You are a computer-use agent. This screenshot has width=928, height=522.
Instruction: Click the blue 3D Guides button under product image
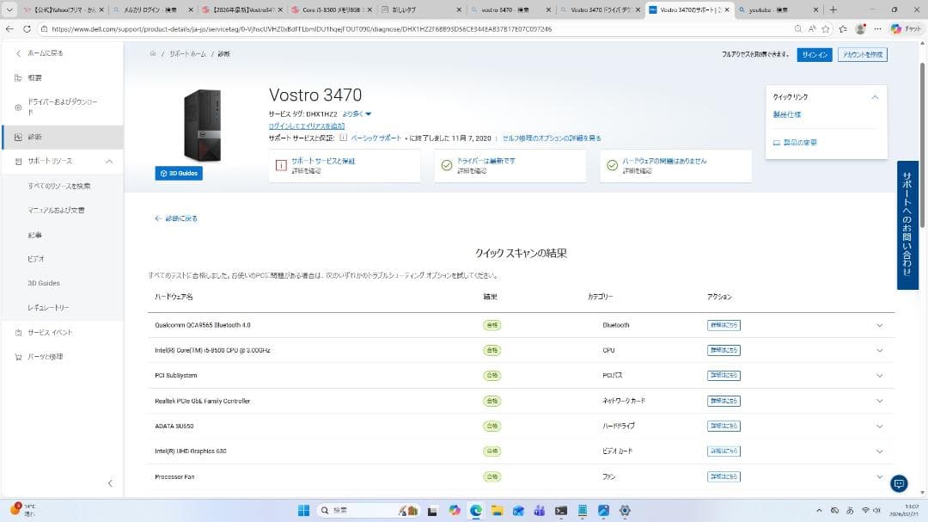[179, 173]
